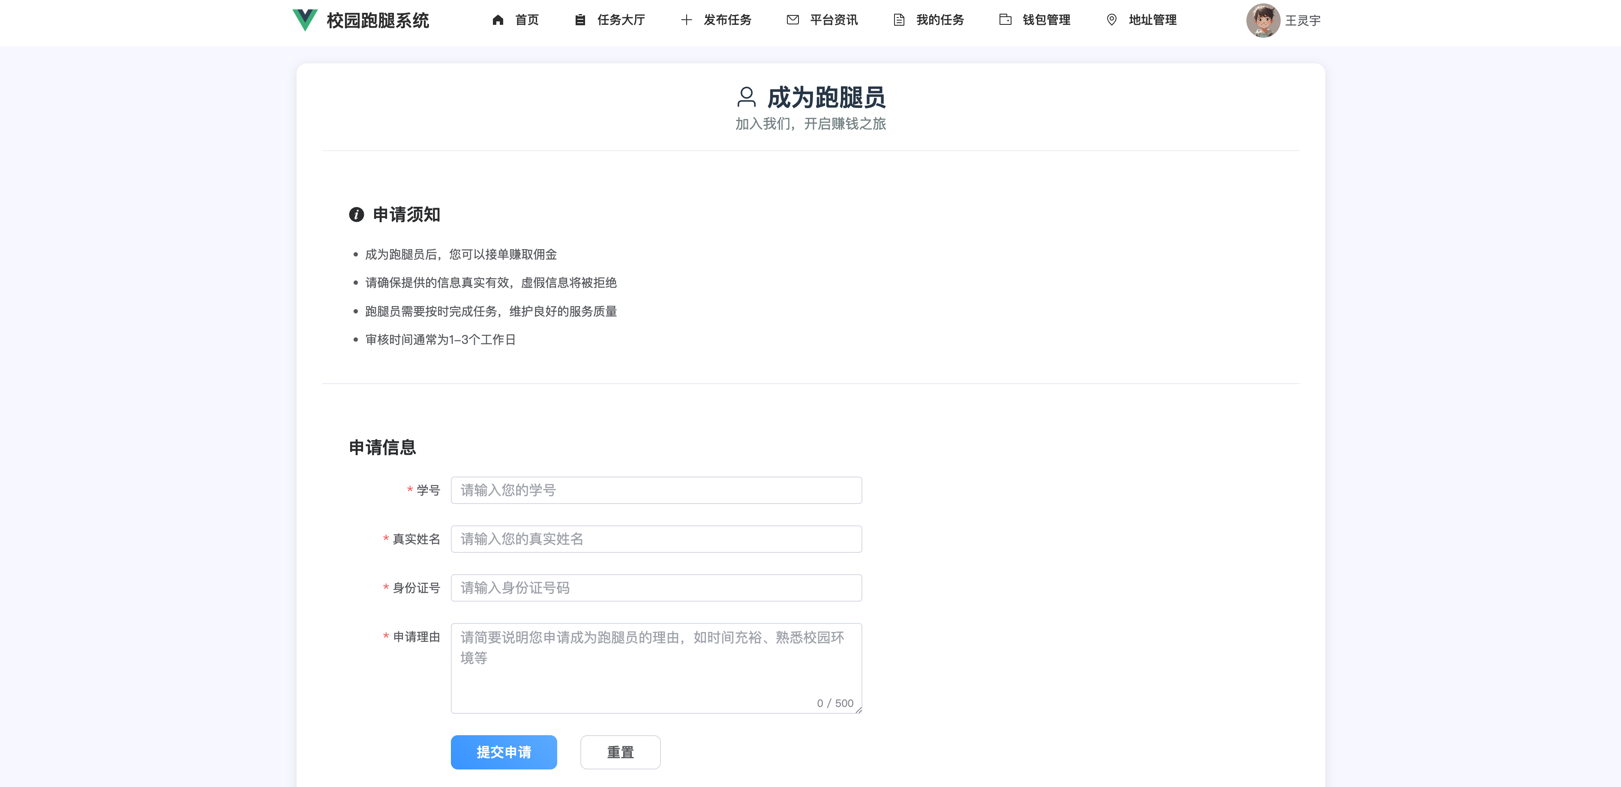Click the user avatar picture
The image size is (1621, 787).
[1262, 20]
